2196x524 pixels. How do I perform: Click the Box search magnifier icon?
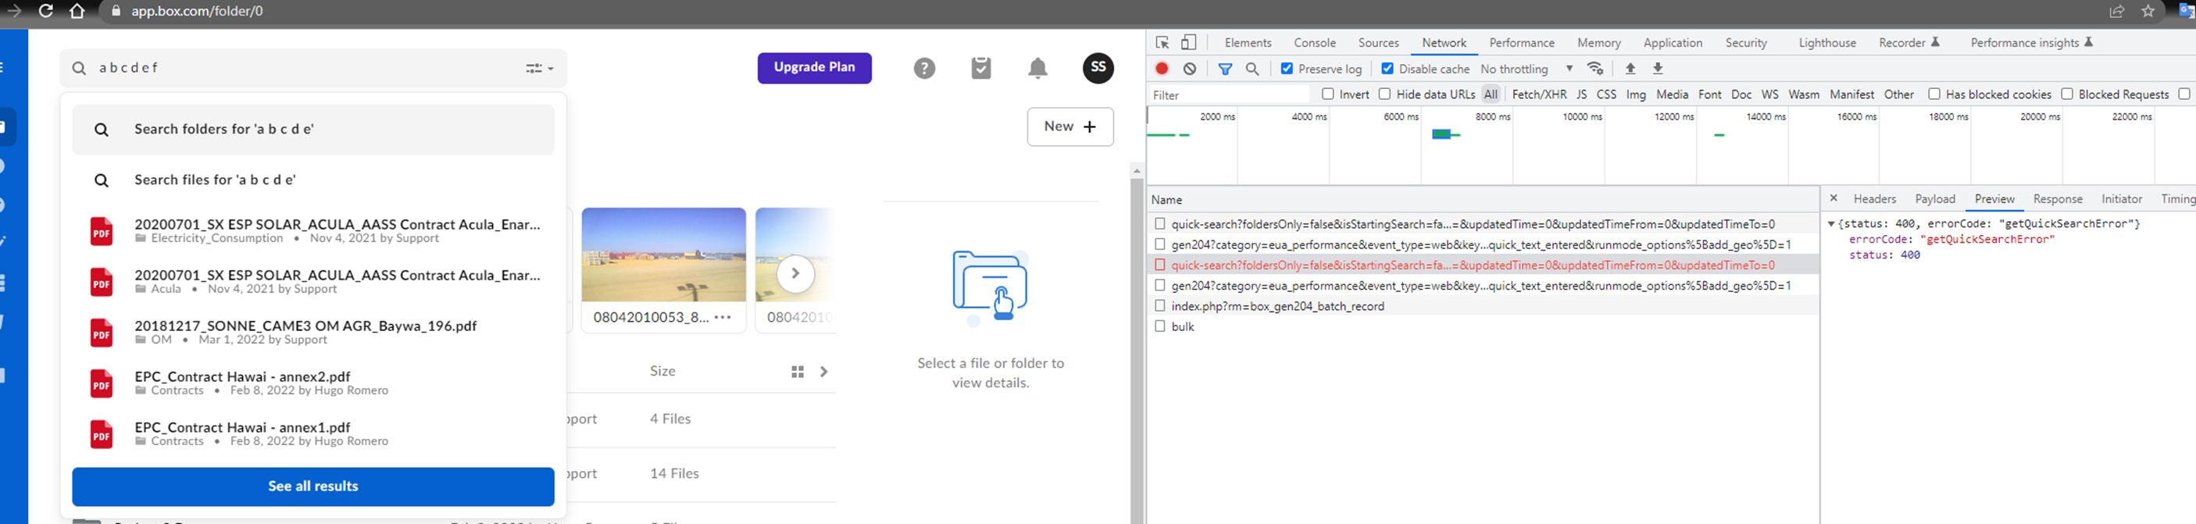click(79, 68)
